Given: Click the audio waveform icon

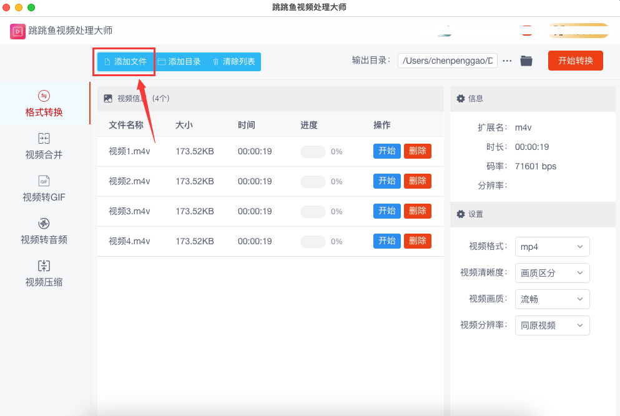Looking at the screenshot, I should pos(44,223).
